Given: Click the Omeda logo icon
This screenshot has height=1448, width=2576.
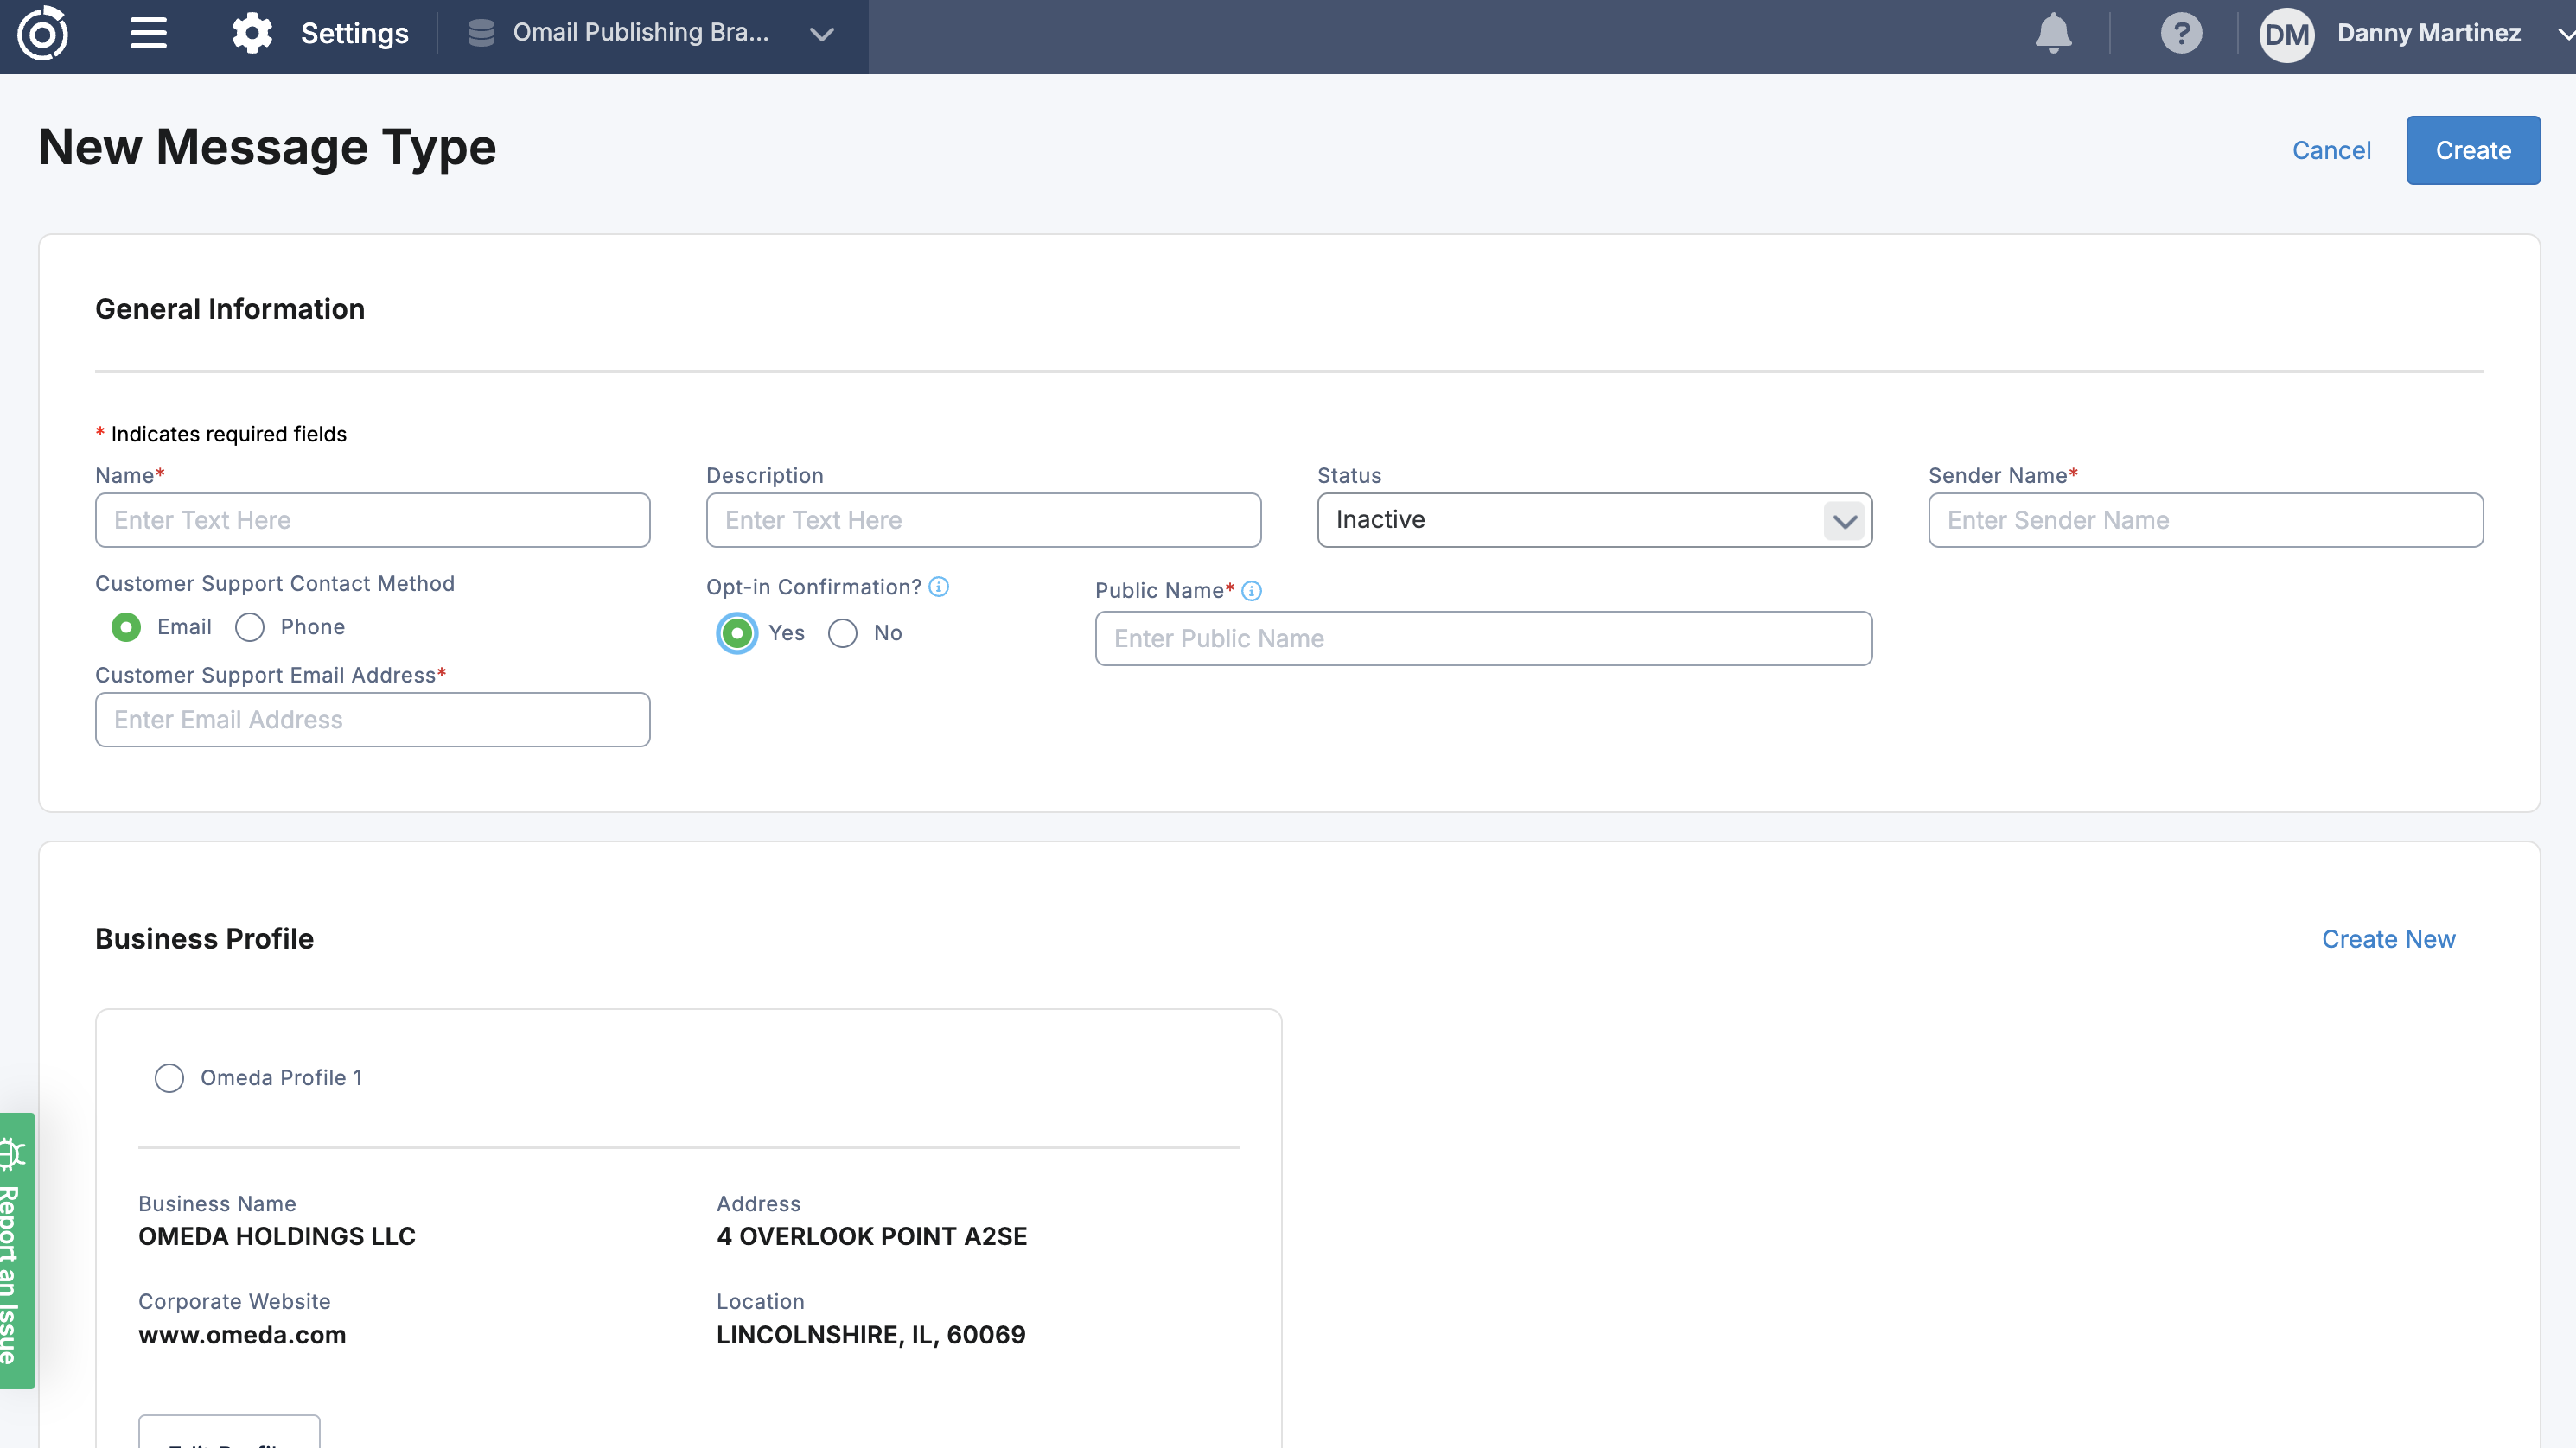Looking at the screenshot, I should tap(44, 34).
